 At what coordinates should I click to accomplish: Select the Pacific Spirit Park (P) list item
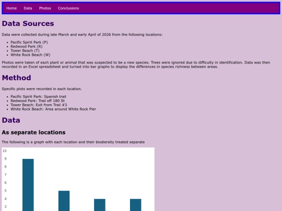[29, 42]
